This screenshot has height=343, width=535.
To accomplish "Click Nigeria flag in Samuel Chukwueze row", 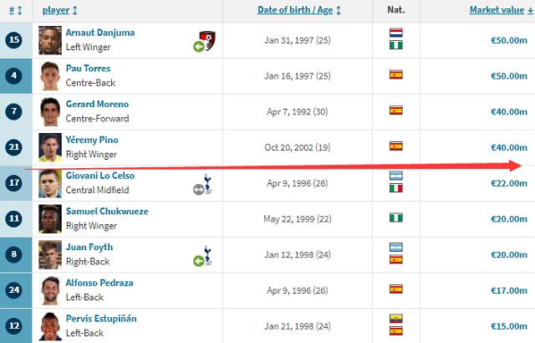I will [395, 218].
